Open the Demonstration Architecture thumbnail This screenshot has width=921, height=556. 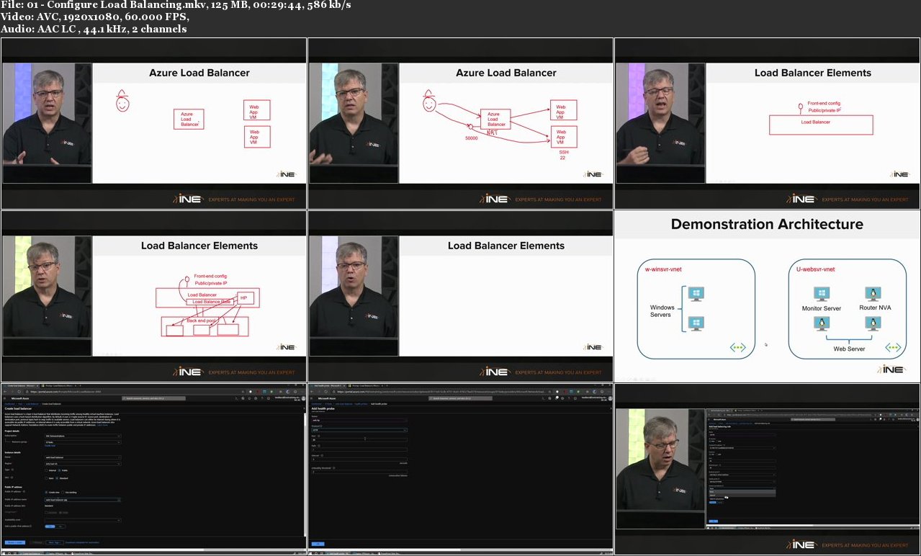coord(767,296)
